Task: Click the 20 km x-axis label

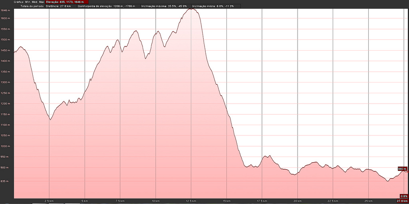Action: (298, 200)
